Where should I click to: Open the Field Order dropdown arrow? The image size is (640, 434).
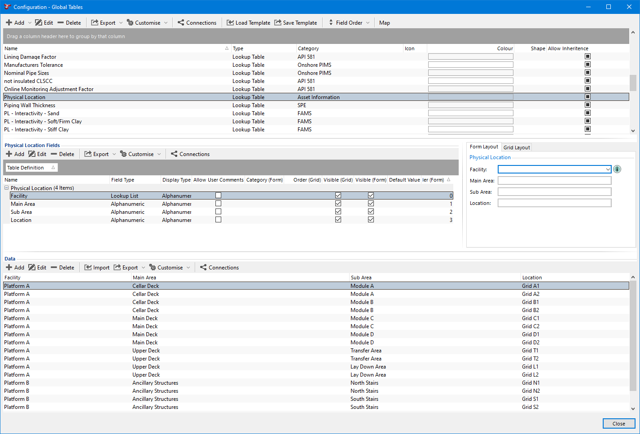pyautogui.click(x=368, y=23)
